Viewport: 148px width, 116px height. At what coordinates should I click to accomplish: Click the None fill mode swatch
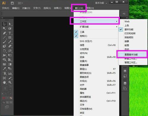click(x=11, y=98)
